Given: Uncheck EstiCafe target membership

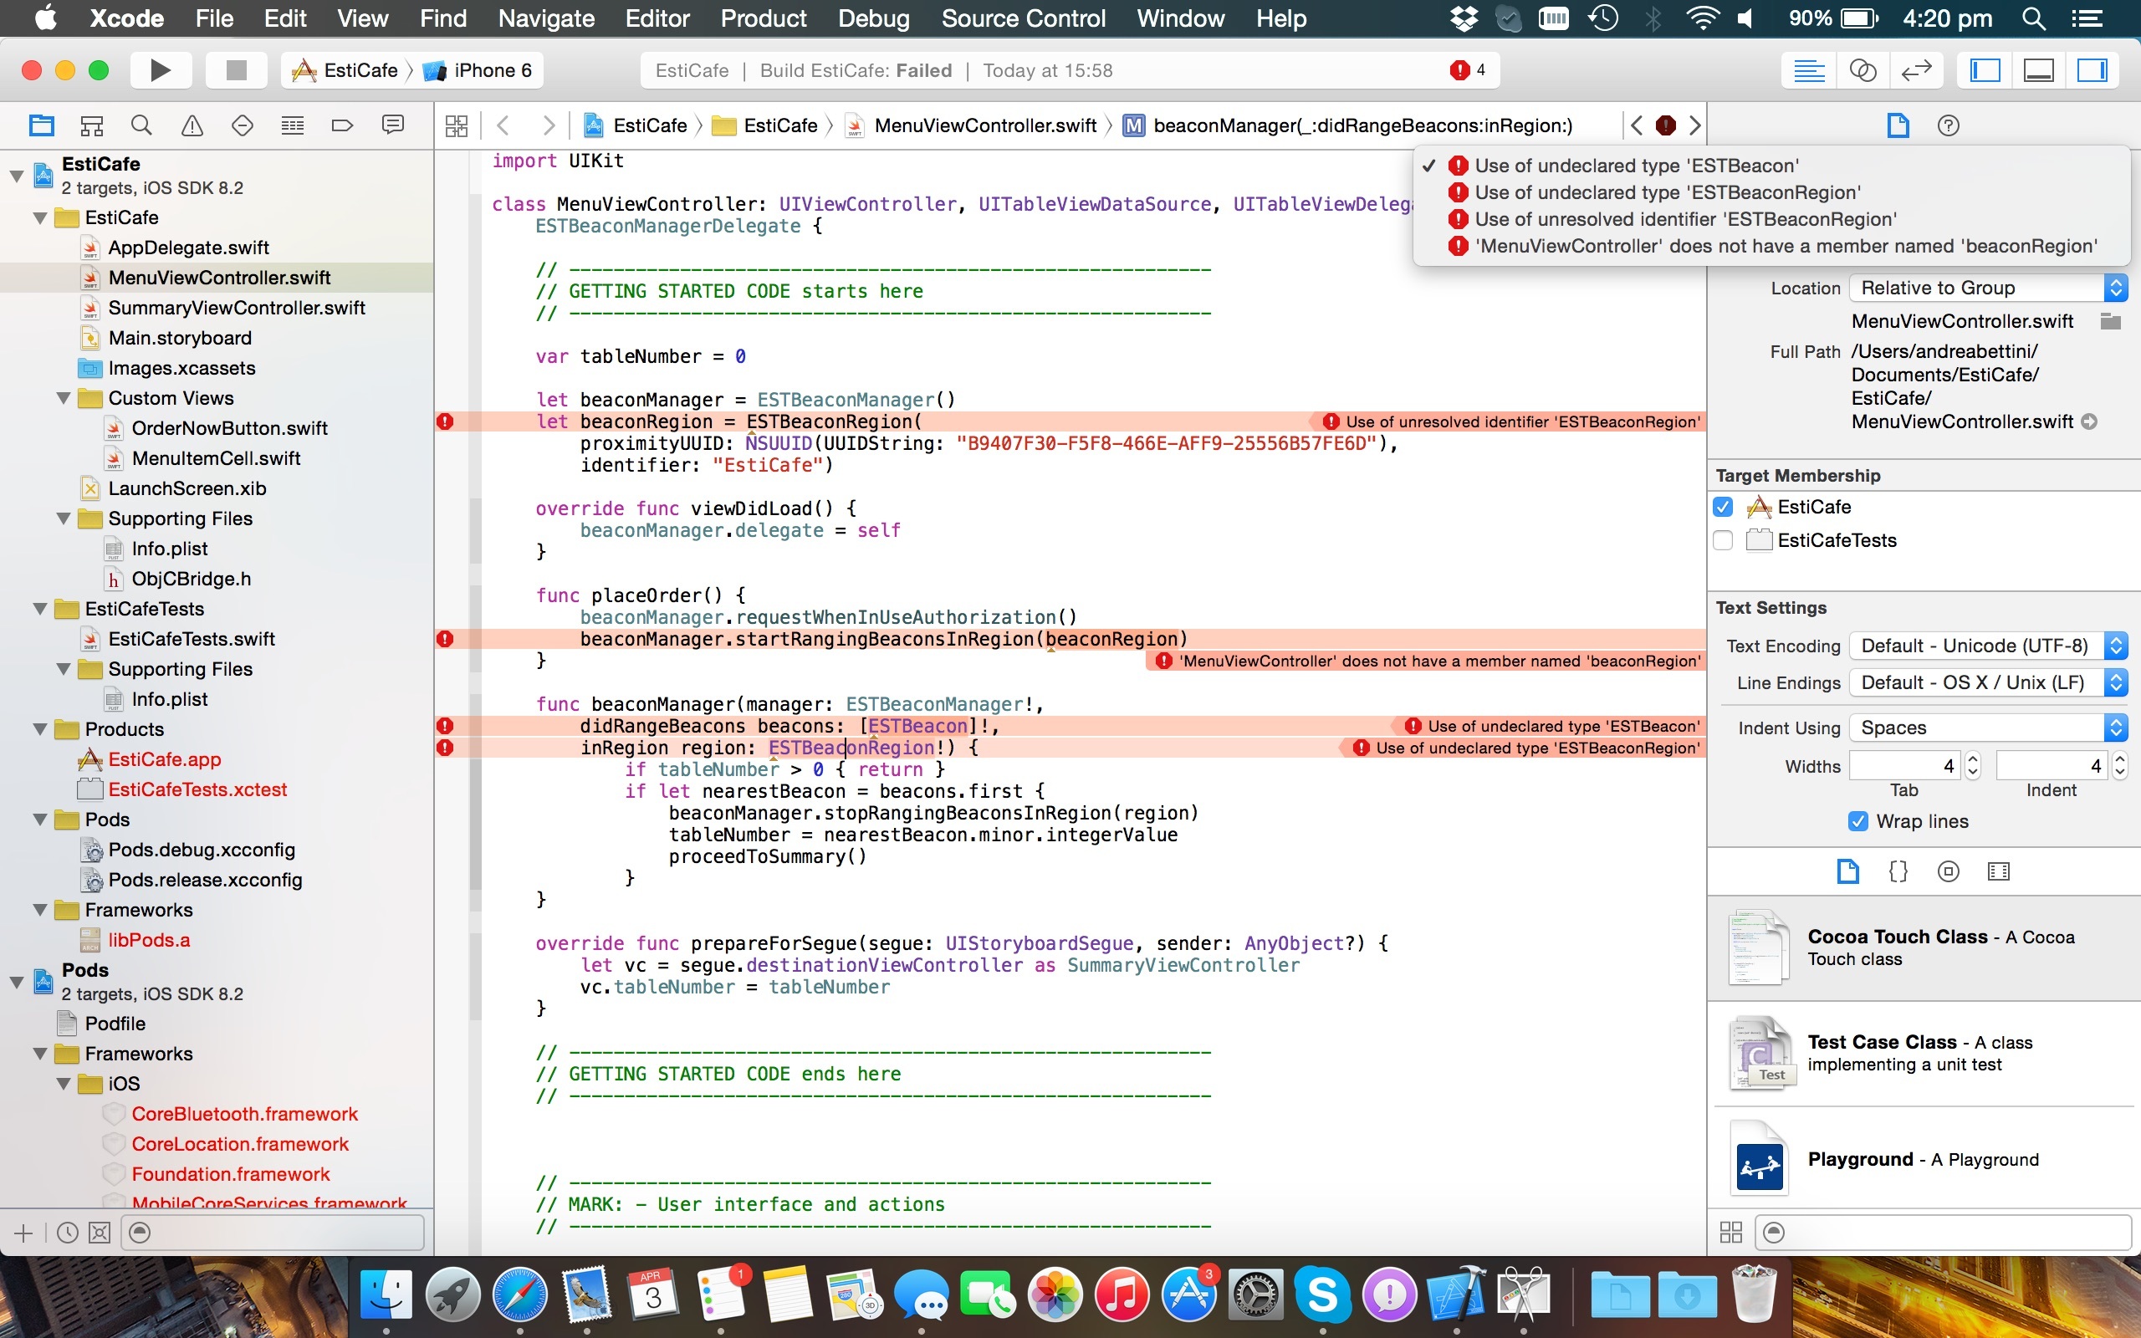Looking at the screenshot, I should pos(1723,507).
